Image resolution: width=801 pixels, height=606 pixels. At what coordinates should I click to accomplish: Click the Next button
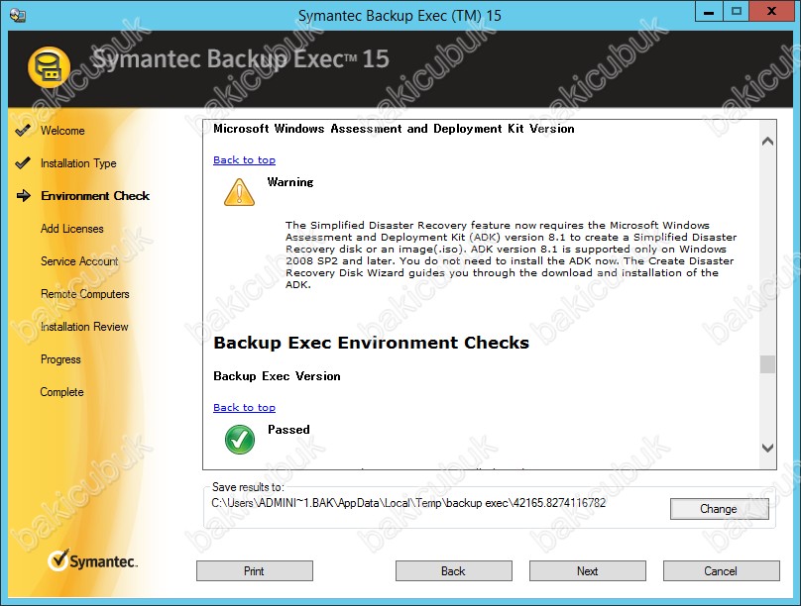(x=588, y=570)
